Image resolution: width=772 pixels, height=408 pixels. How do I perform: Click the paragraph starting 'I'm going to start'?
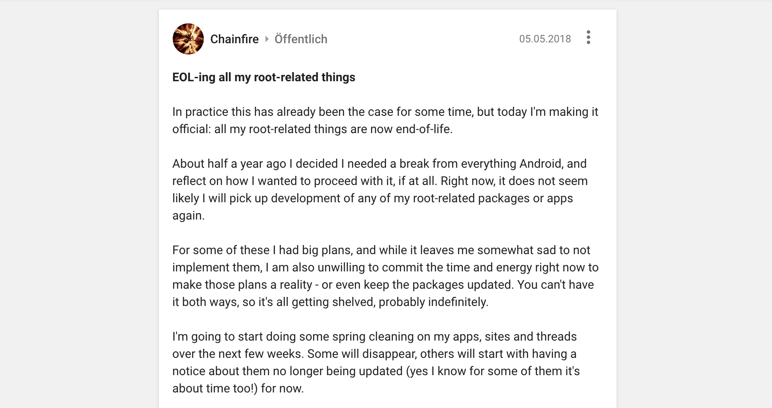[376, 363]
